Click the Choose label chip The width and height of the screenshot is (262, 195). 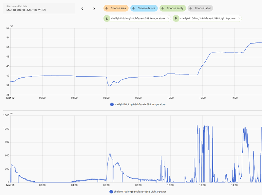[200, 8]
